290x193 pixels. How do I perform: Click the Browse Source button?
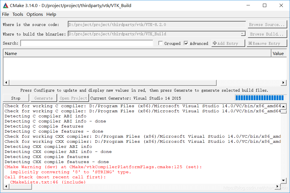267,25
